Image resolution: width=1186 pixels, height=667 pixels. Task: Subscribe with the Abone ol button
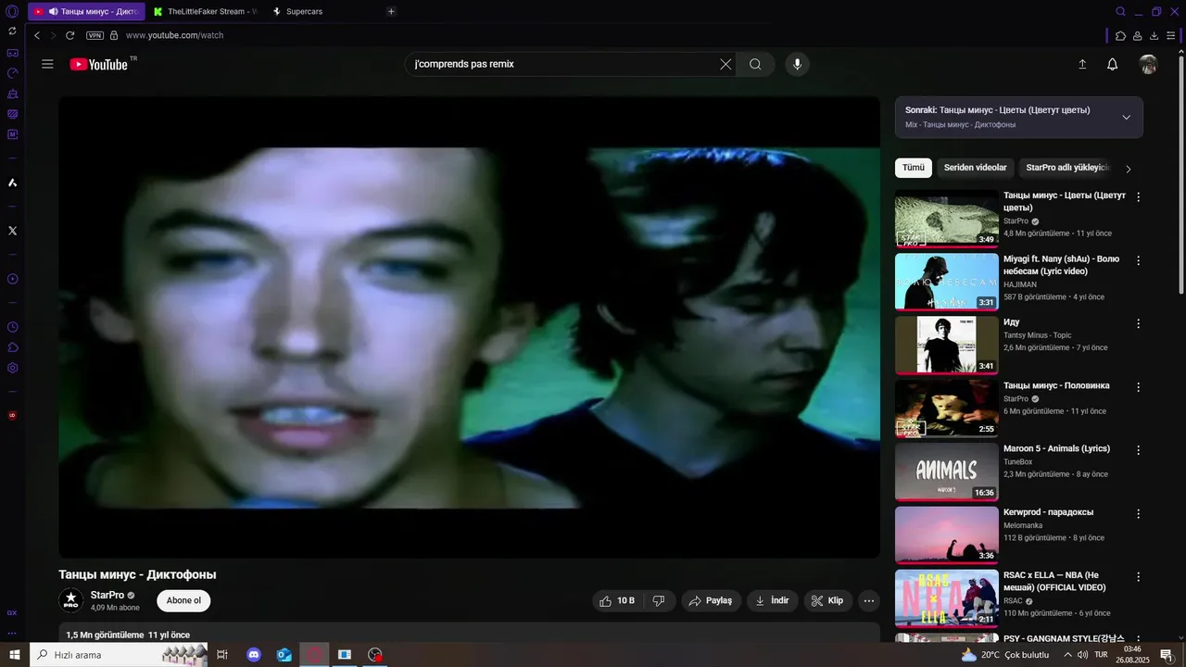[183, 600]
